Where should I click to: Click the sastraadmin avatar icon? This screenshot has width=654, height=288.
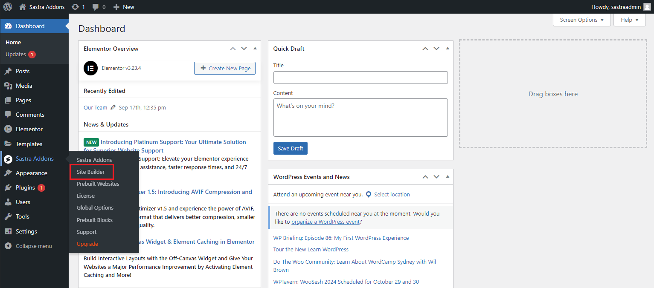pos(647,7)
